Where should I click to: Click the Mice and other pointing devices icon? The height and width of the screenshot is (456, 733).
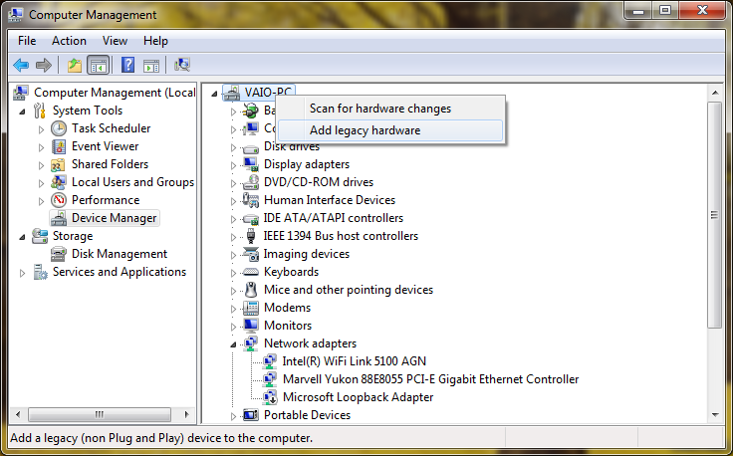[x=251, y=290]
